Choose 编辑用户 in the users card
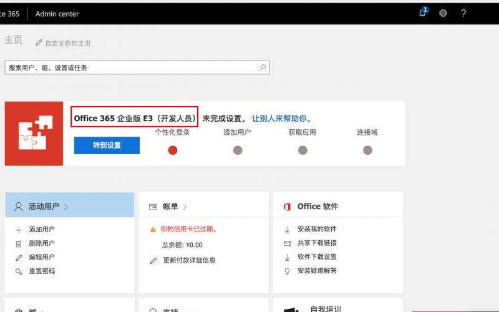 tap(42, 257)
